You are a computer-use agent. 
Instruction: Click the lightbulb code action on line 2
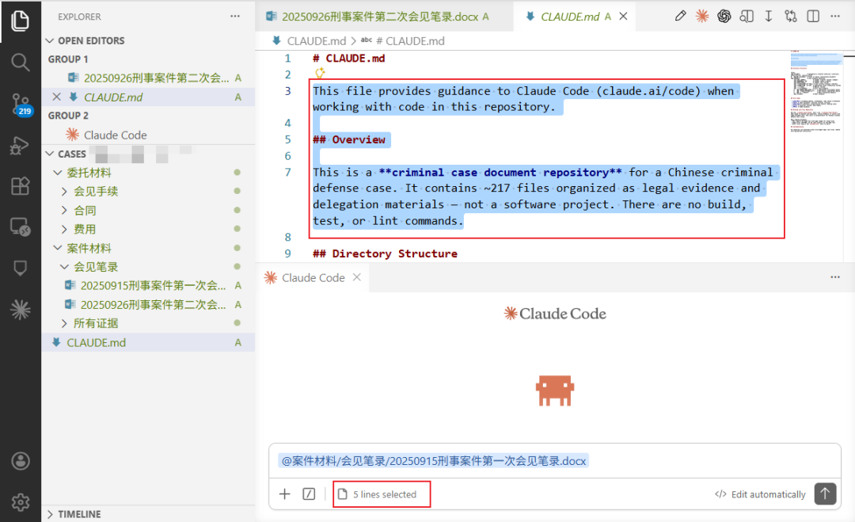pyautogui.click(x=320, y=74)
